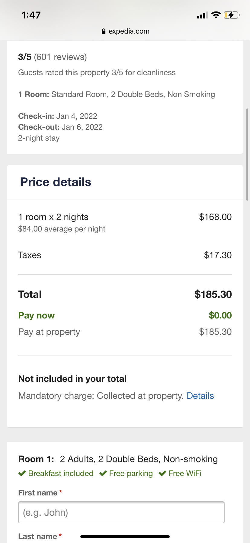
Task: Click the Breakfast included checkmark icon
Action: pyautogui.click(x=22, y=473)
